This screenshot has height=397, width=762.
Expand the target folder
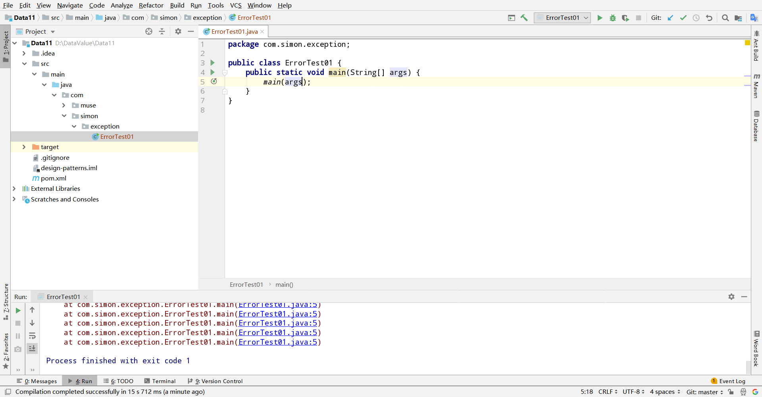24,147
